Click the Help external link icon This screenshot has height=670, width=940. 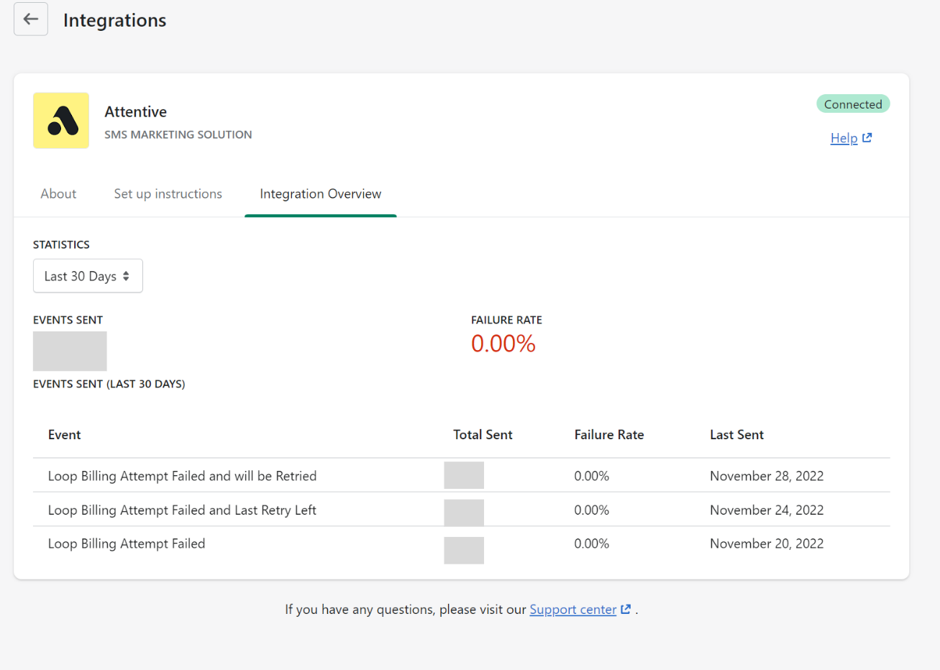pyautogui.click(x=867, y=138)
